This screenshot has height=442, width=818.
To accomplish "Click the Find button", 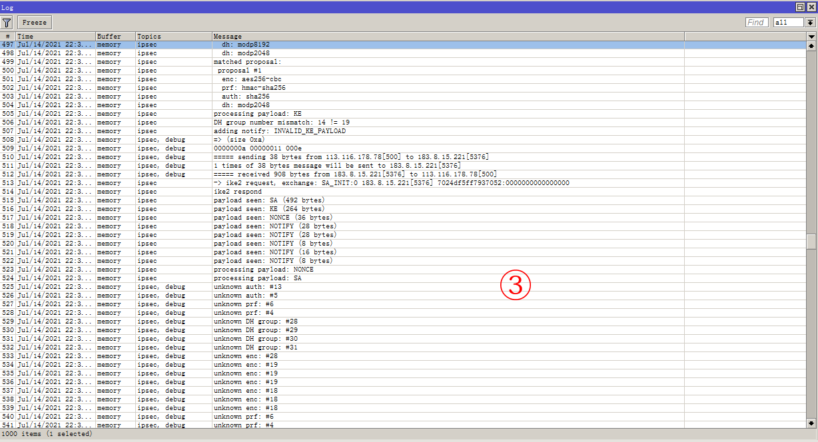I will coord(757,22).
